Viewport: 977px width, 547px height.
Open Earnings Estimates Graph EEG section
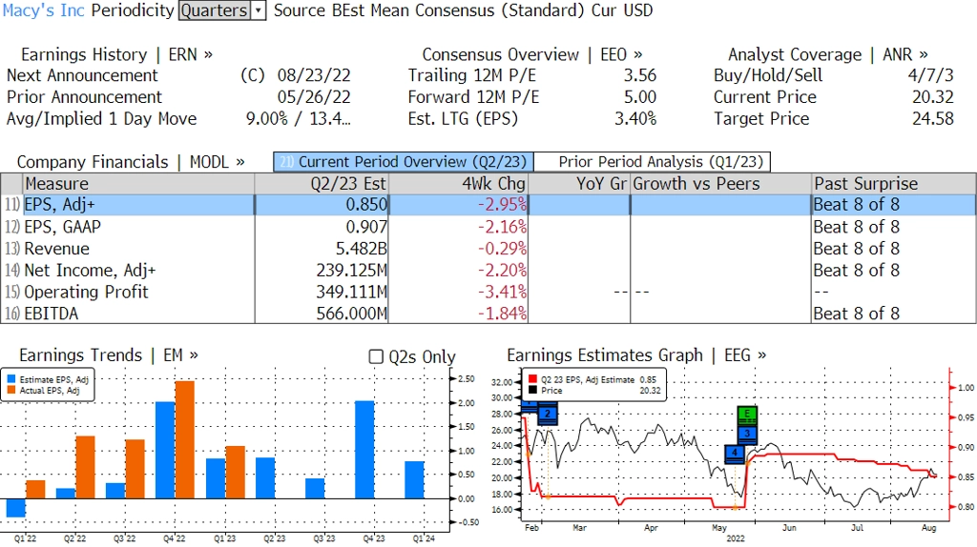click(636, 355)
